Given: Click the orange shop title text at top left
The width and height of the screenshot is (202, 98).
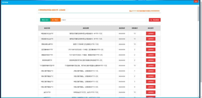Looking at the screenshot, I should point(52,10).
